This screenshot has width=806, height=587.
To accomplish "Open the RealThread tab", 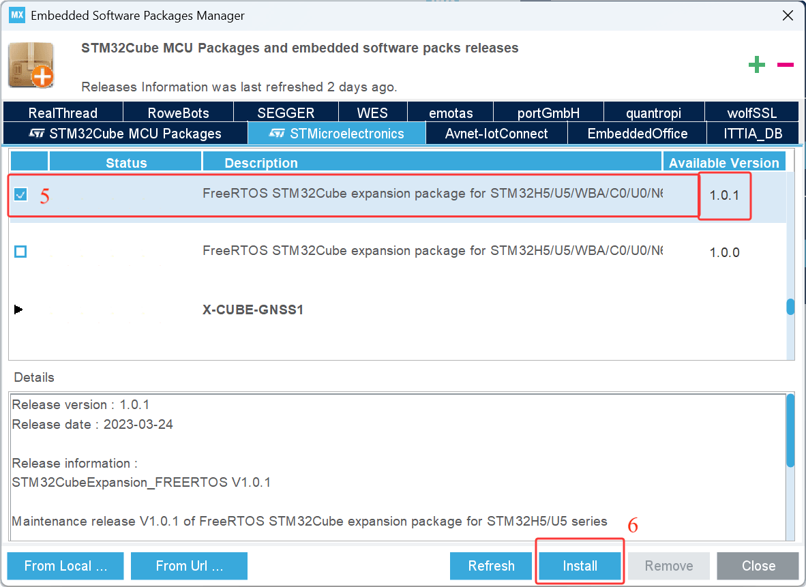I will point(63,112).
